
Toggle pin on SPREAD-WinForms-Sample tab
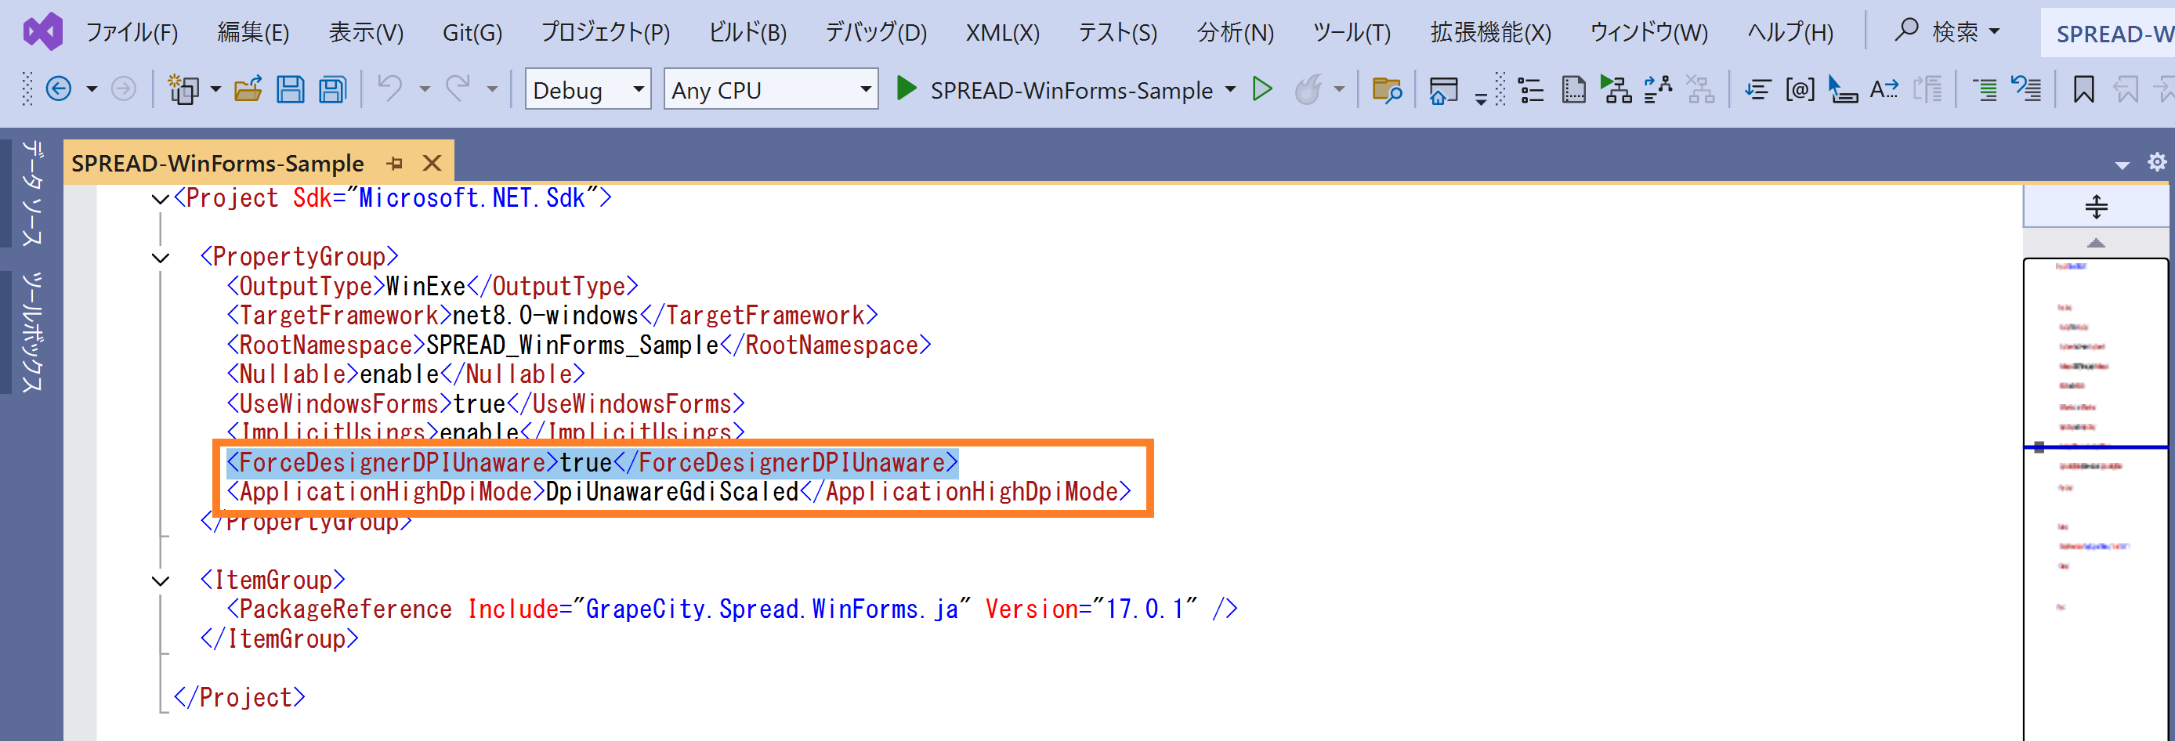(x=394, y=163)
